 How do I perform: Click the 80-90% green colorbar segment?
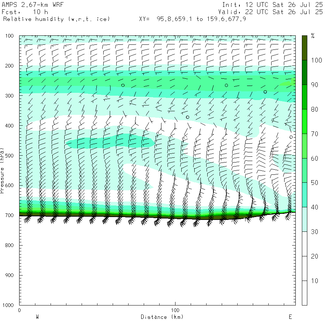click(x=304, y=97)
